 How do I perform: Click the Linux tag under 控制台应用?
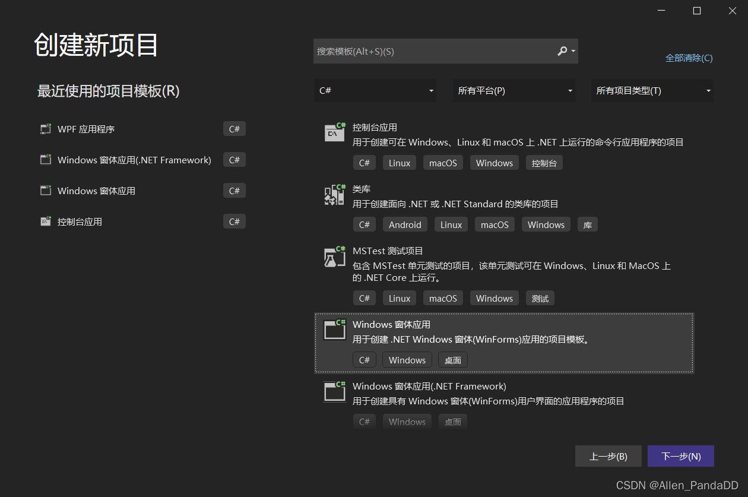pyautogui.click(x=400, y=163)
